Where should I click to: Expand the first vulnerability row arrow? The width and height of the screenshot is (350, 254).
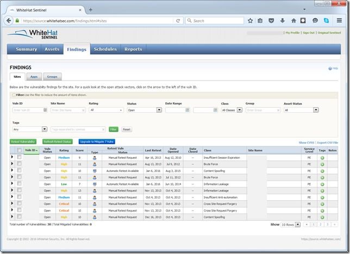point(12,157)
